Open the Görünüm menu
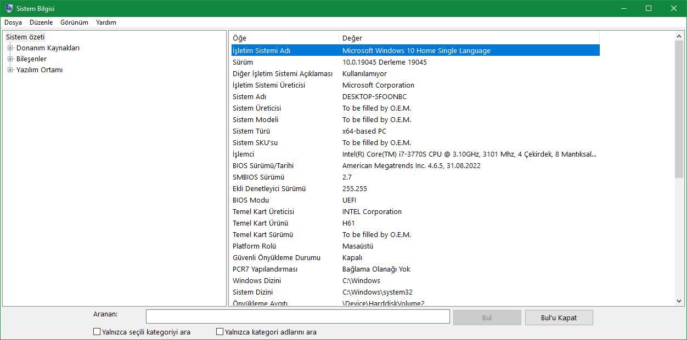 click(74, 22)
